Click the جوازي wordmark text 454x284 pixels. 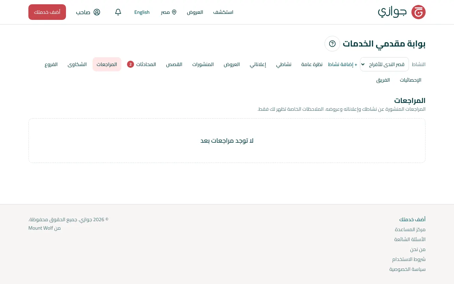pyautogui.click(x=392, y=11)
